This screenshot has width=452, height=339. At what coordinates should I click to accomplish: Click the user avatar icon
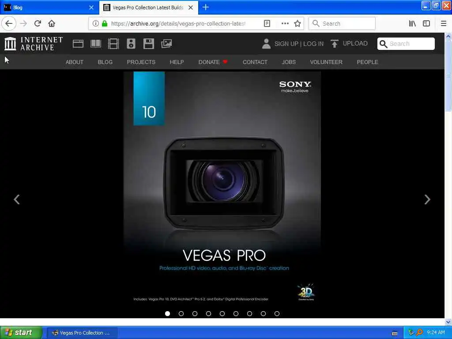pos(266,44)
